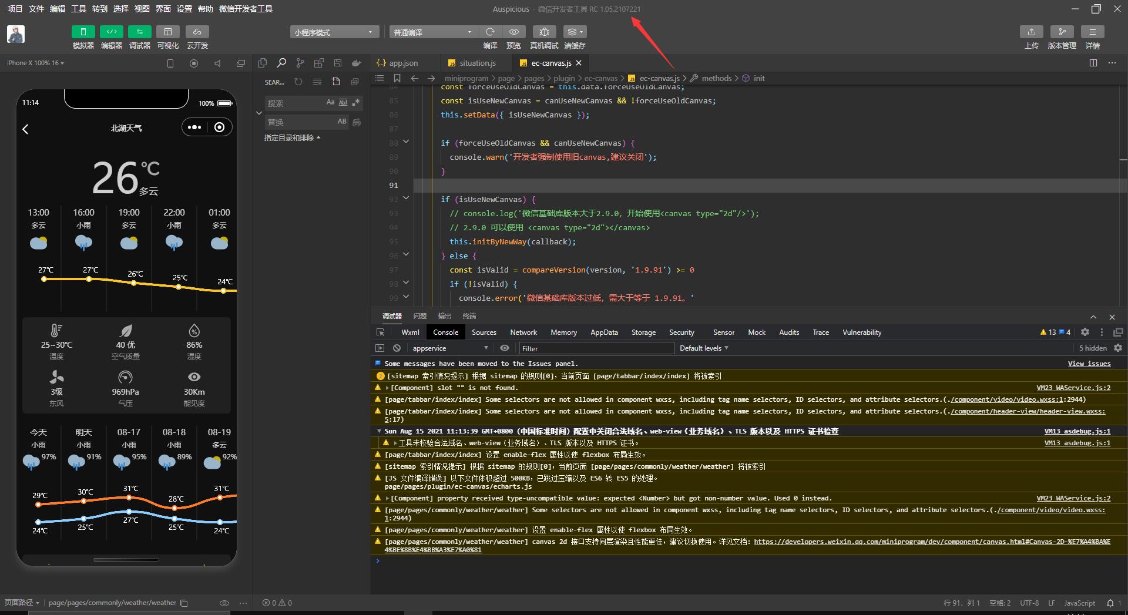
Task: Collapse the code fold at line 88
Action: pyautogui.click(x=405, y=142)
